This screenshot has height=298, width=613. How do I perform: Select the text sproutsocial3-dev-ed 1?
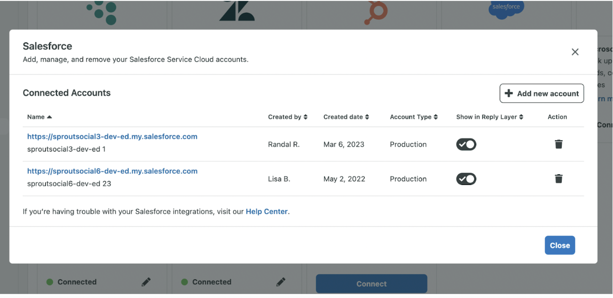66,149
